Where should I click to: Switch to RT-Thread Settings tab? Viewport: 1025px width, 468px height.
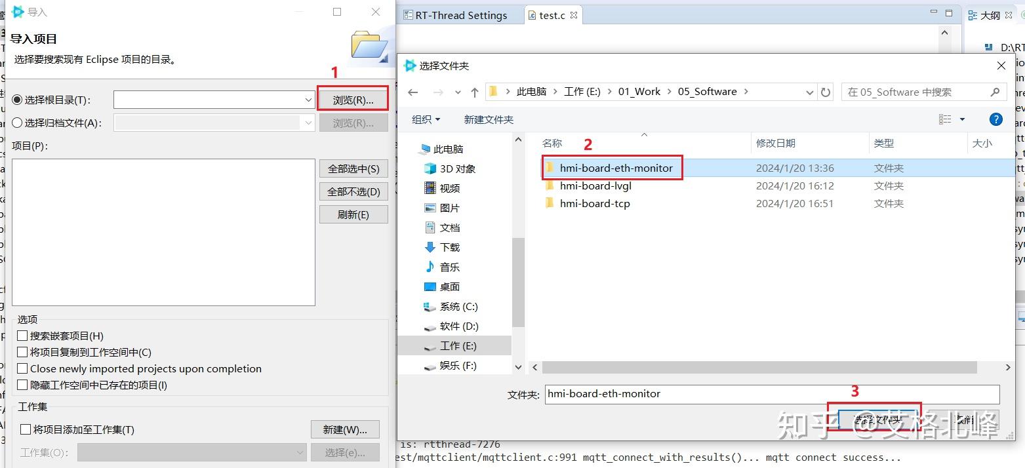tap(454, 15)
